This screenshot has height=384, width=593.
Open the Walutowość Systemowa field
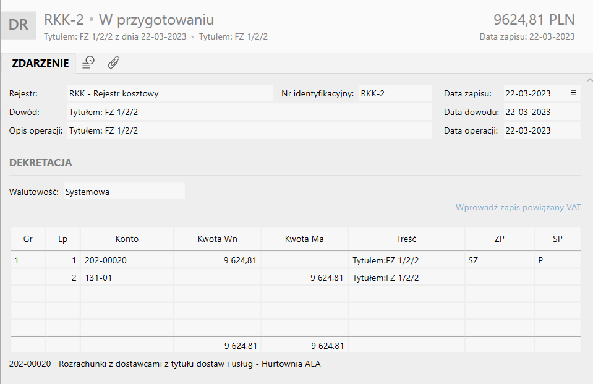pos(124,192)
